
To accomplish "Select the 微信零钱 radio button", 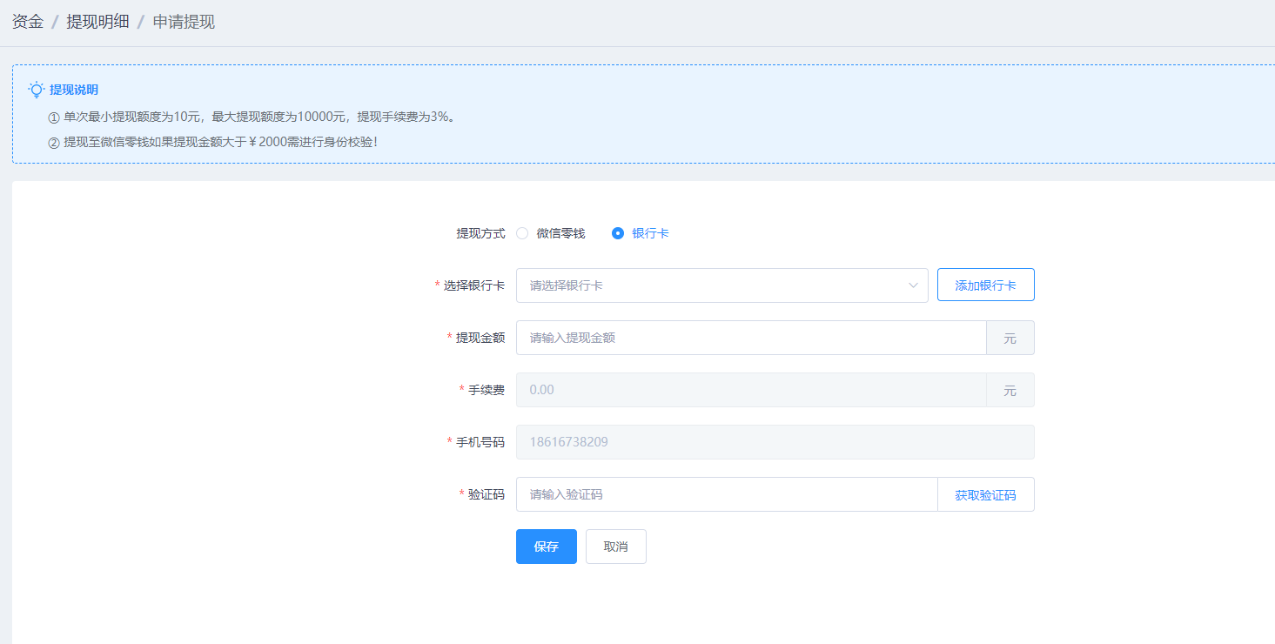I will pos(522,233).
